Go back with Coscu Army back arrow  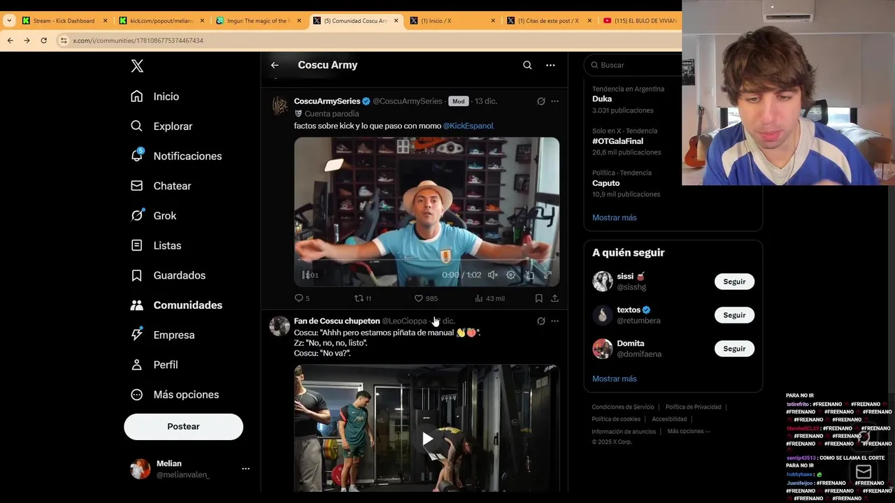click(x=275, y=65)
